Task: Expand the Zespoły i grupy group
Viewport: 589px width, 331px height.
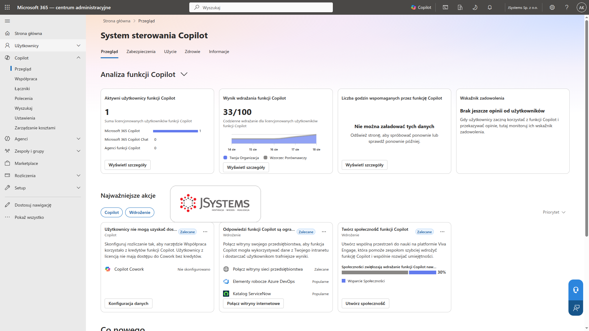Action: pyautogui.click(x=79, y=151)
